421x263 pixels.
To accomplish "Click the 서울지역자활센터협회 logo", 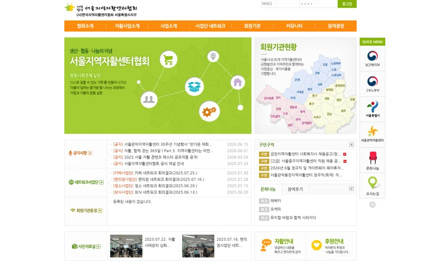I will coord(101,10).
